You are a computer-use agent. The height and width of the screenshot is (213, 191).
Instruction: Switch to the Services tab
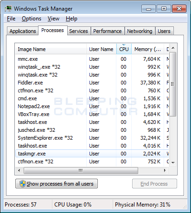pos(78,31)
